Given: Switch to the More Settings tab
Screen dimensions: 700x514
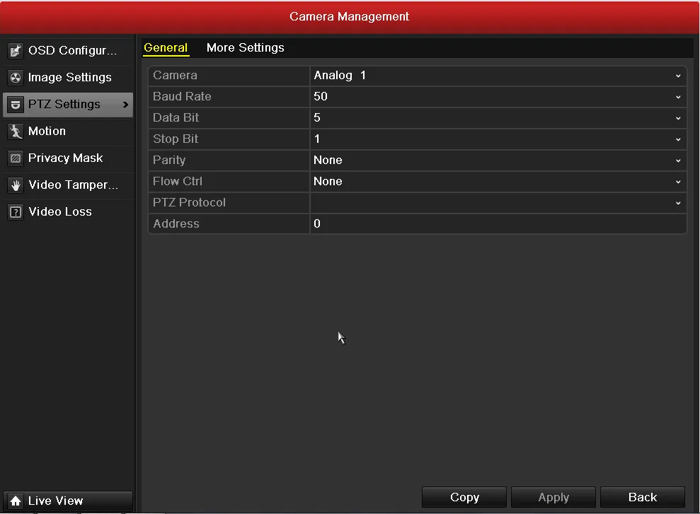Looking at the screenshot, I should point(245,48).
